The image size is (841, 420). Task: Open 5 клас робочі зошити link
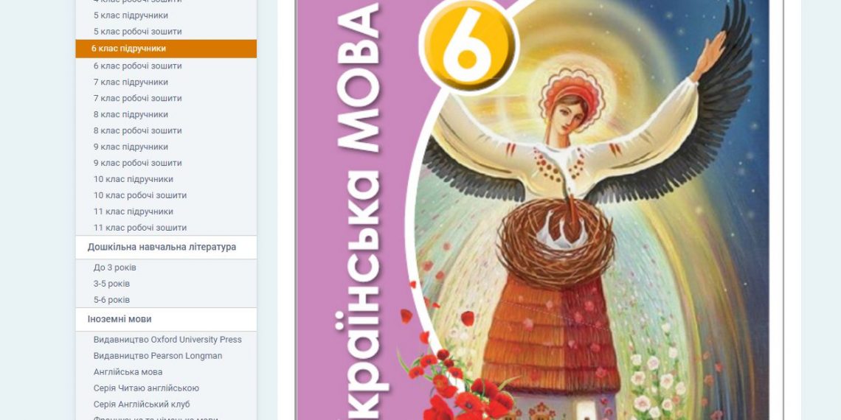tap(137, 32)
